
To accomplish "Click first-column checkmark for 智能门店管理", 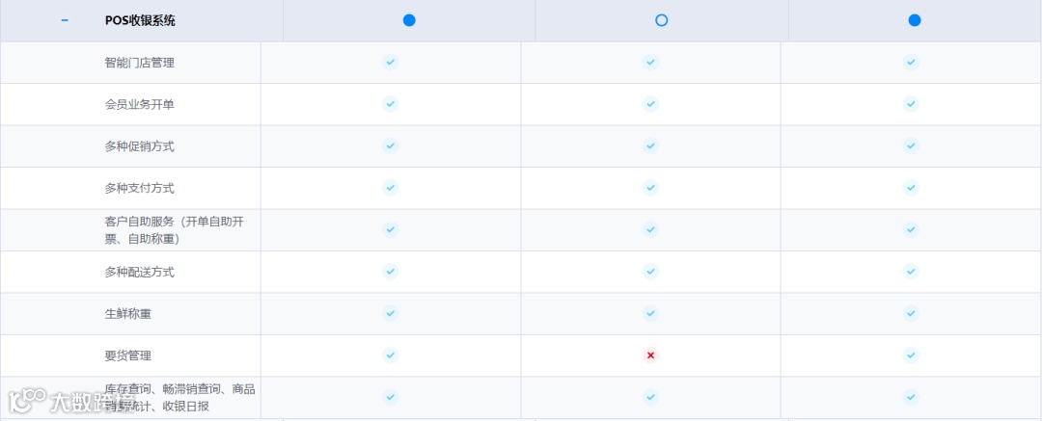I will coord(390,62).
